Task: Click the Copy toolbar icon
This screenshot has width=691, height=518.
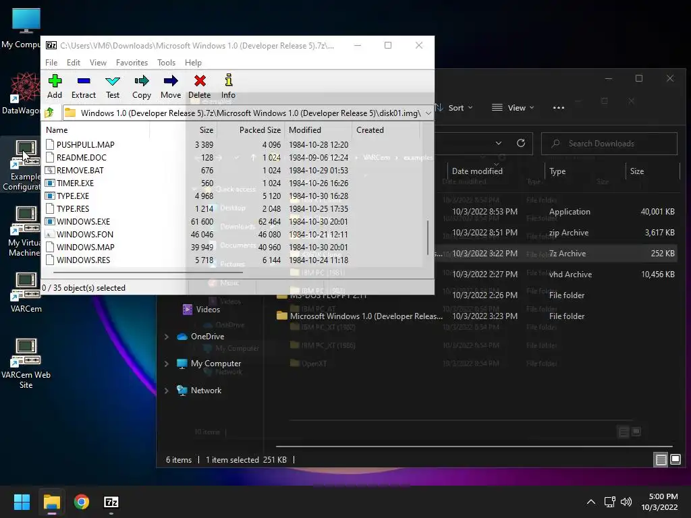Action: (x=142, y=87)
